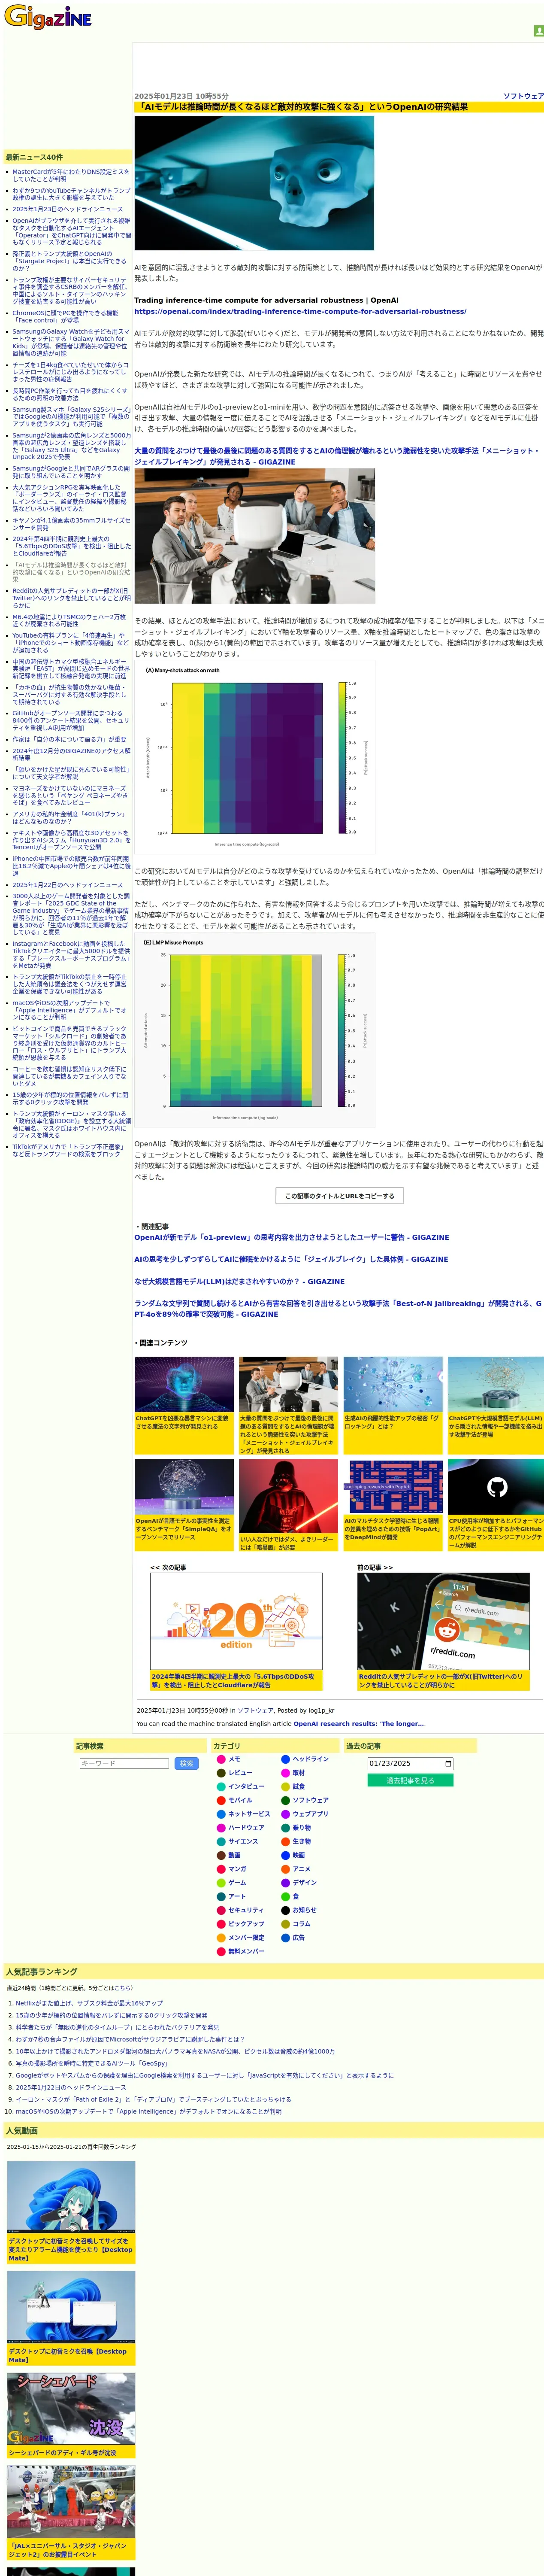This screenshot has height=2576, width=544.
Task: Open the 映画 category link
Action: [x=298, y=1855]
